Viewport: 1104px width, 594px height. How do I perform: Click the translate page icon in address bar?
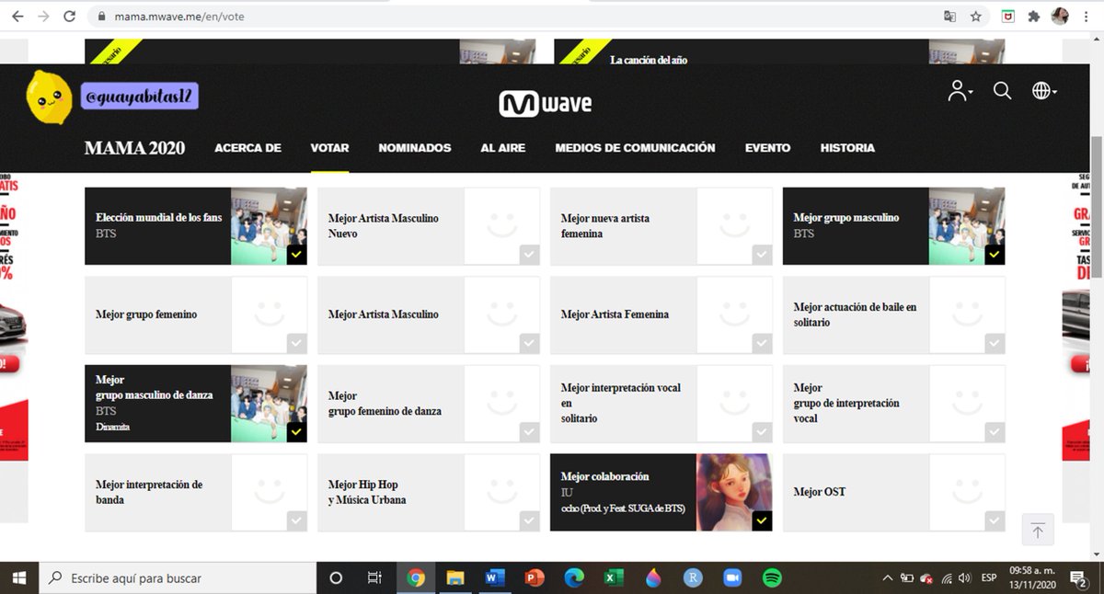(949, 17)
